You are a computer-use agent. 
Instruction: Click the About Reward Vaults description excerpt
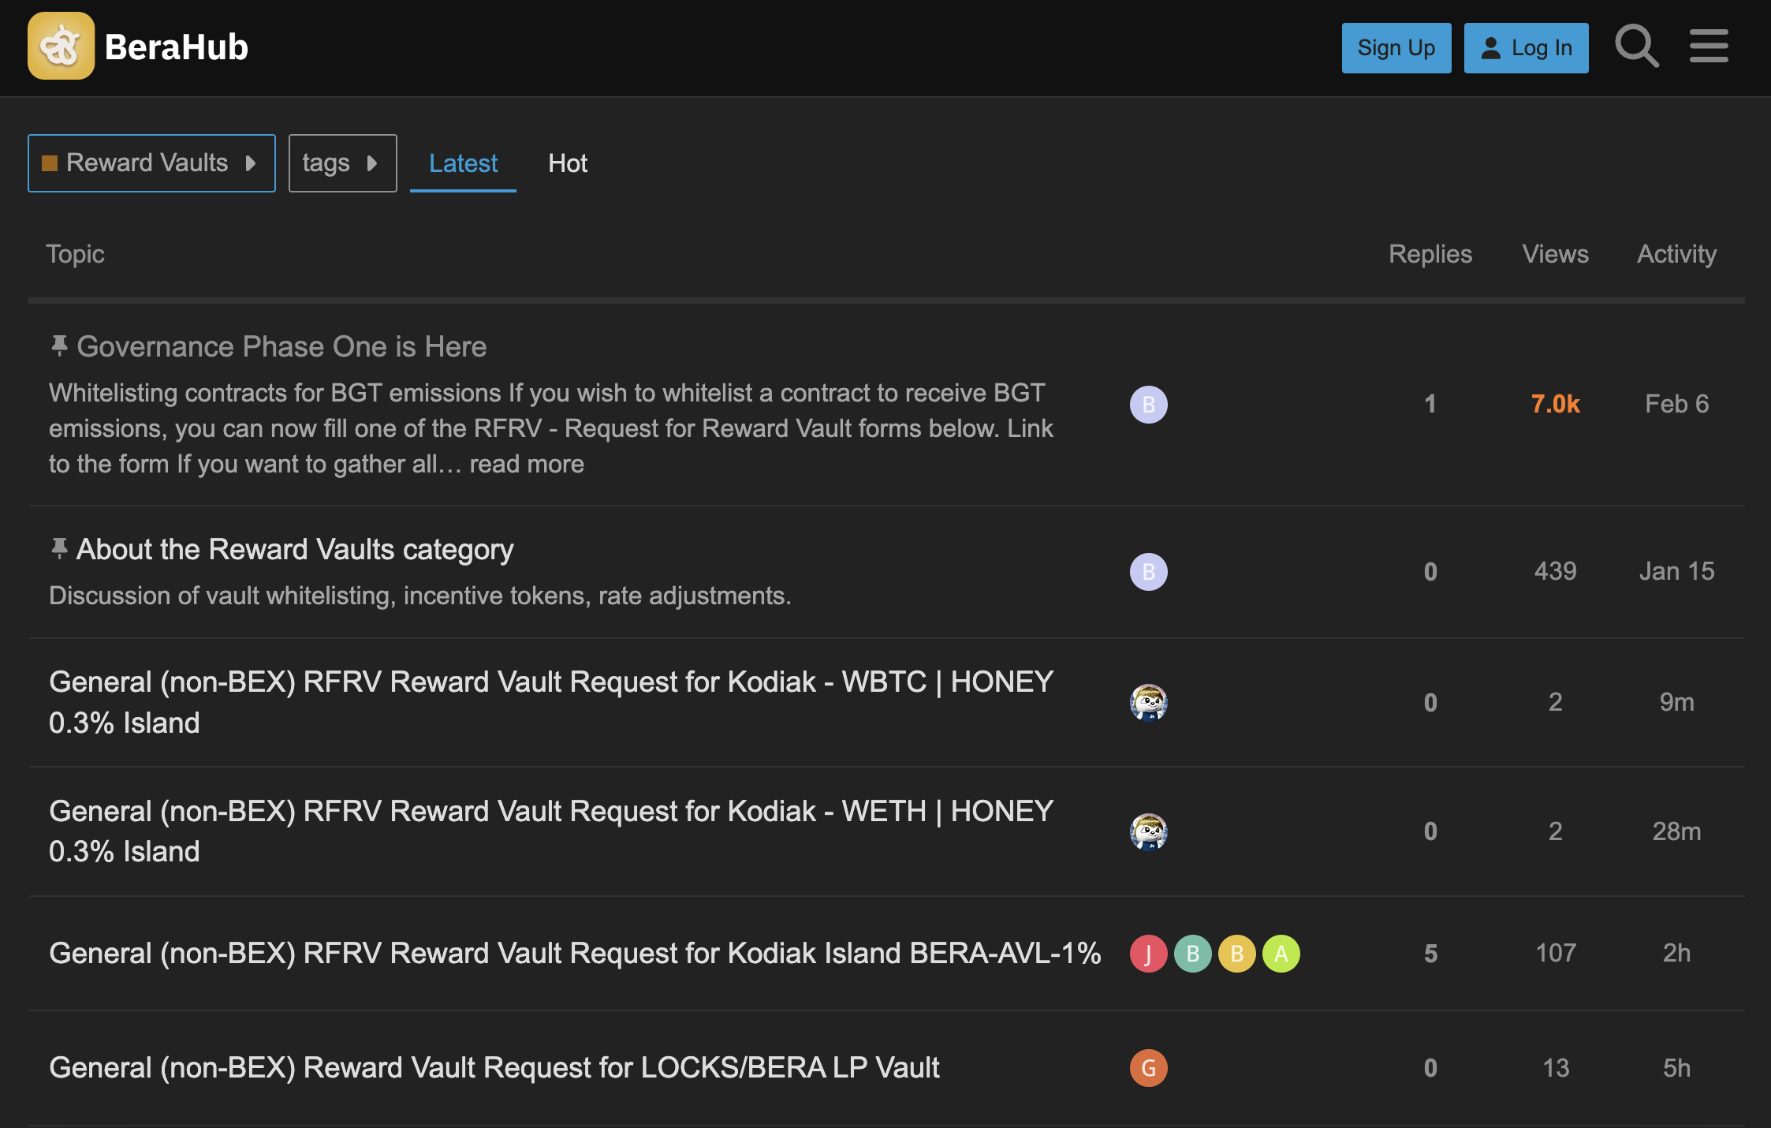coord(419,596)
